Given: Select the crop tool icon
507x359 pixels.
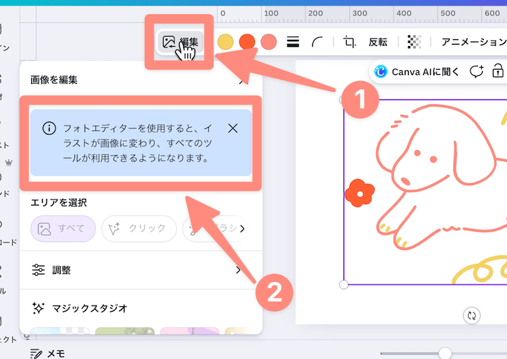Looking at the screenshot, I should pos(349,42).
